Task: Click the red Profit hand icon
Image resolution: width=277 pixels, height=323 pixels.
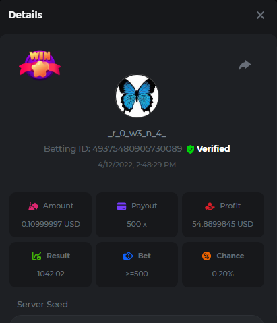Action: pos(210,206)
